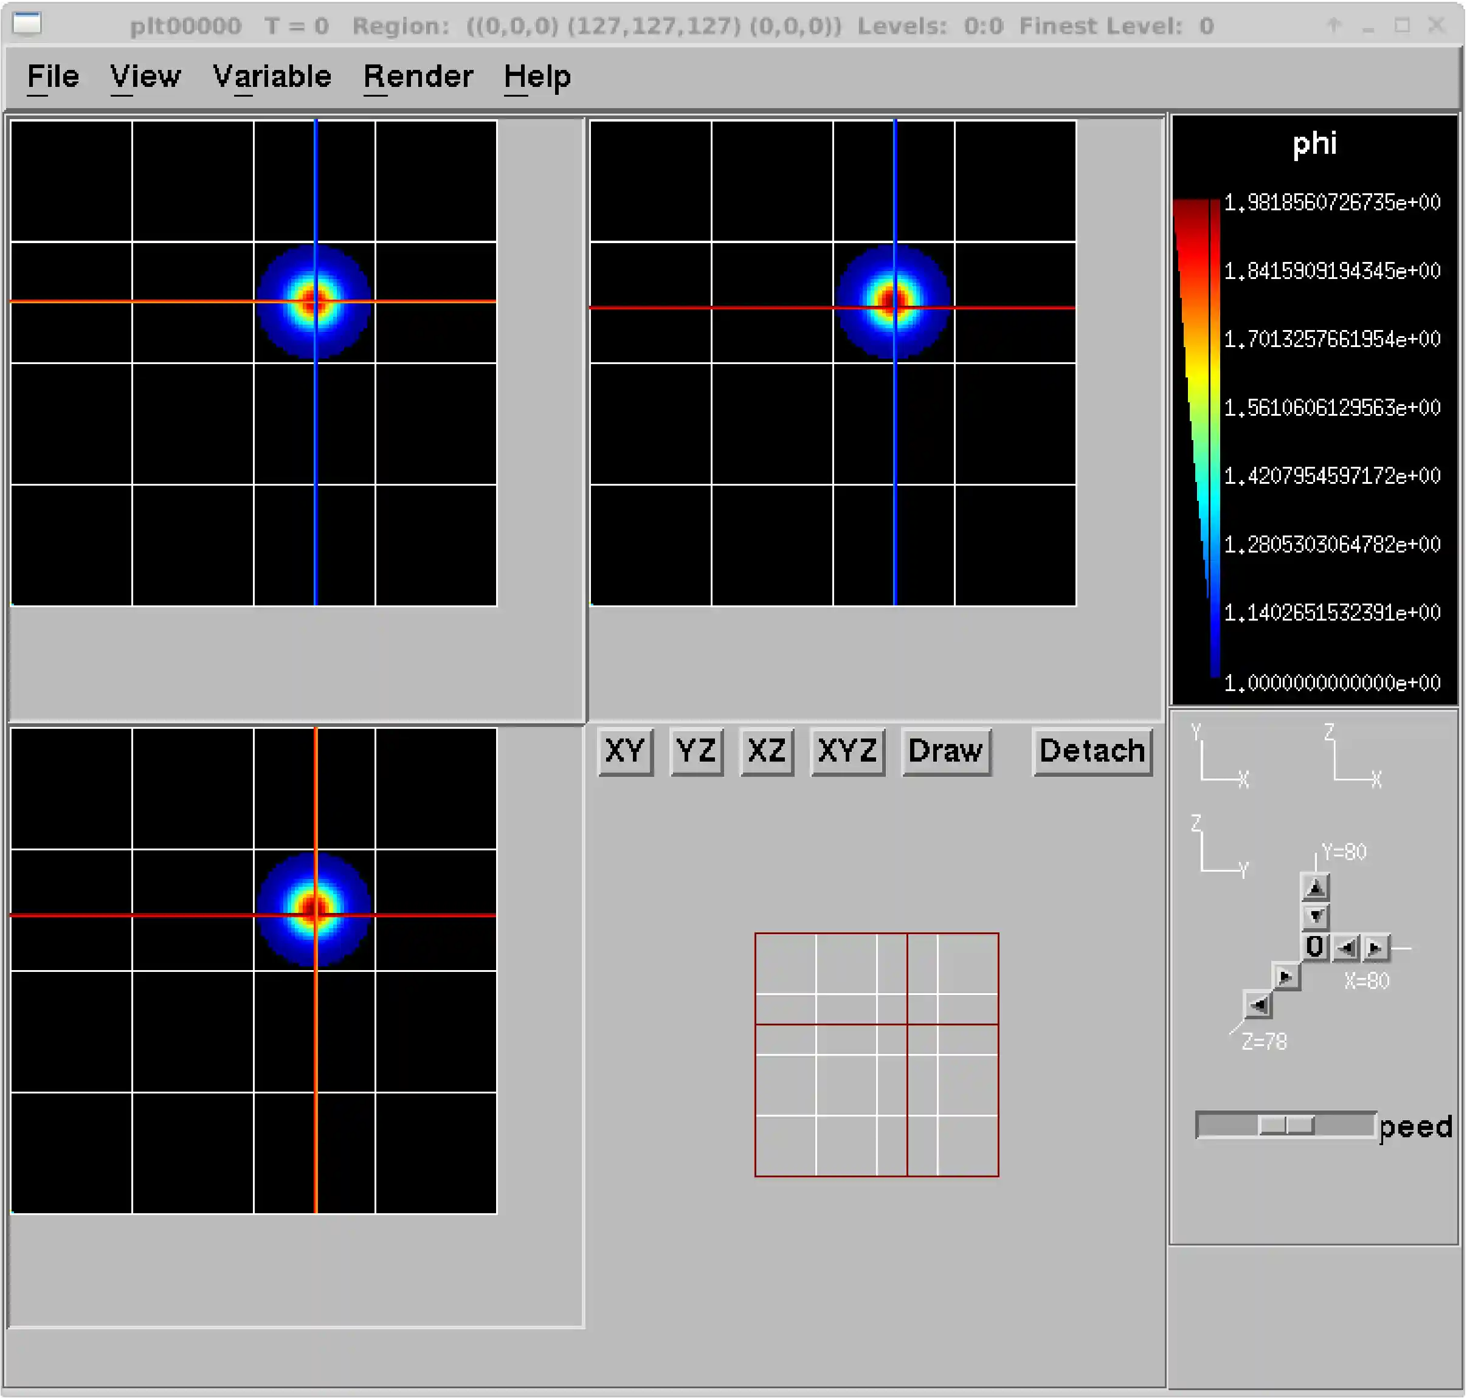This screenshot has height=1398, width=1467.
Task: Click the Draw button
Action: click(945, 751)
